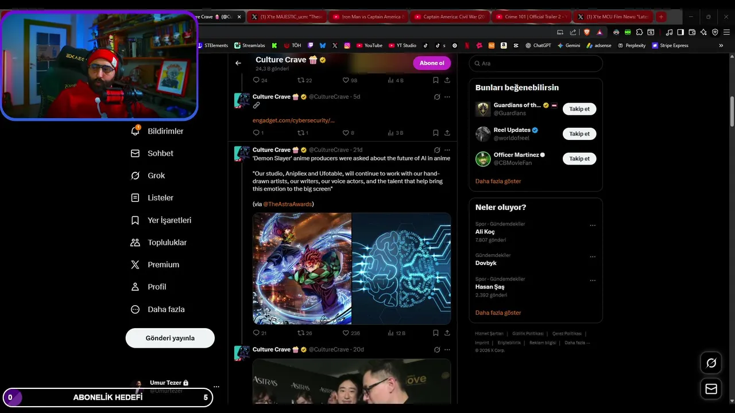This screenshot has width=735, height=413.
Task: Repost the Demon Slayer post with 26 reposts
Action: (x=304, y=333)
